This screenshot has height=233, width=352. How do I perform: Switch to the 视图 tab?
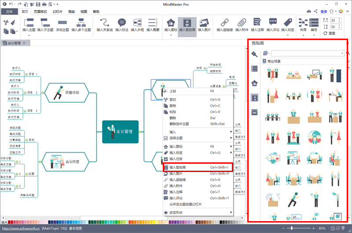point(84,12)
